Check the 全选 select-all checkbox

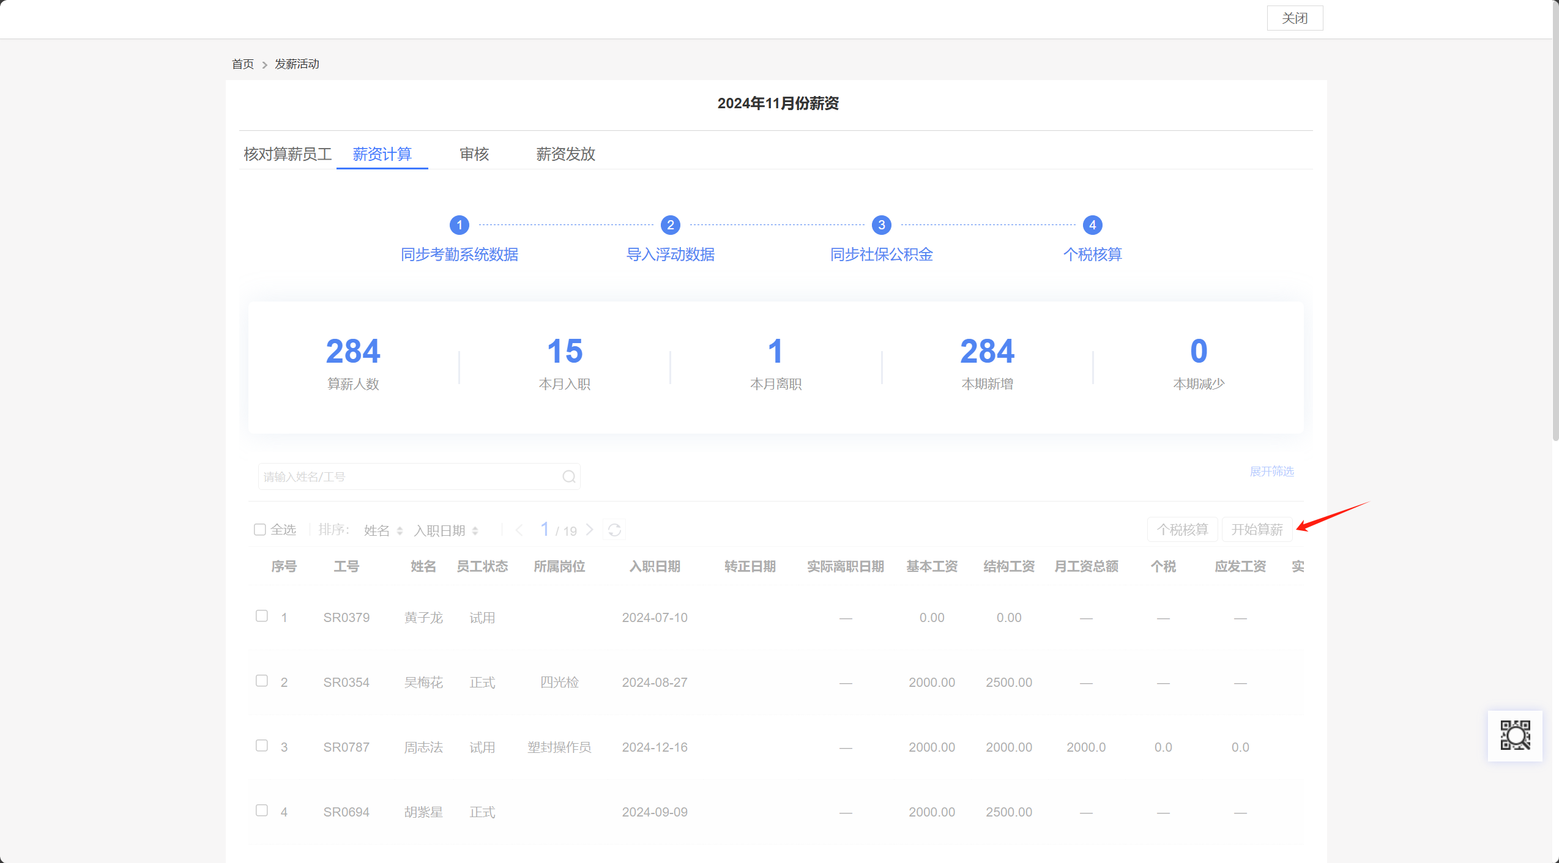[x=260, y=530]
